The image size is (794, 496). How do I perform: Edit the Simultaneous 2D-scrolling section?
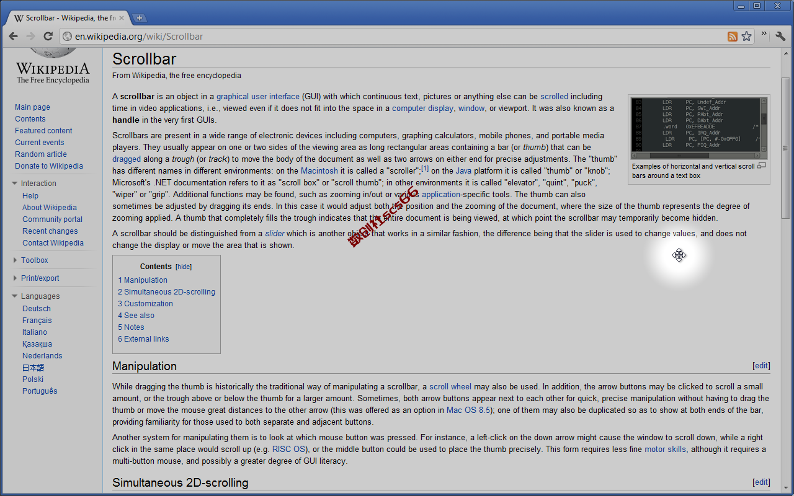coord(761,482)
